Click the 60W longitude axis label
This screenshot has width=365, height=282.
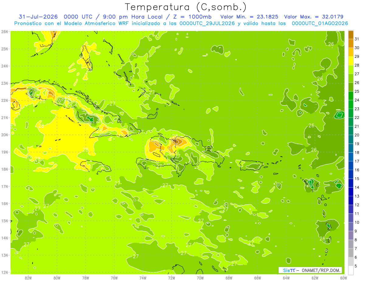tap(343, 278)
